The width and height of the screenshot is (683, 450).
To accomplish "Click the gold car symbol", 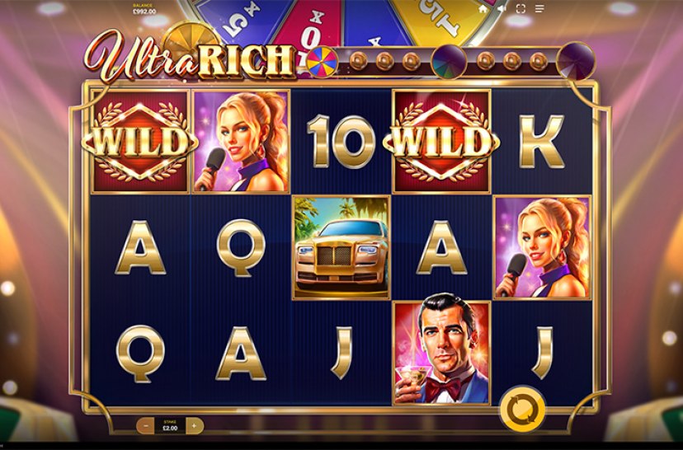I will pyautogui.click(x=341, y=247).
